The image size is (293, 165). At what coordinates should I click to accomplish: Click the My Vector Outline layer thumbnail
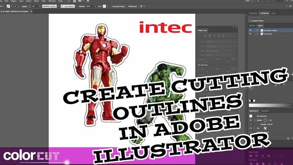(262, 30)
